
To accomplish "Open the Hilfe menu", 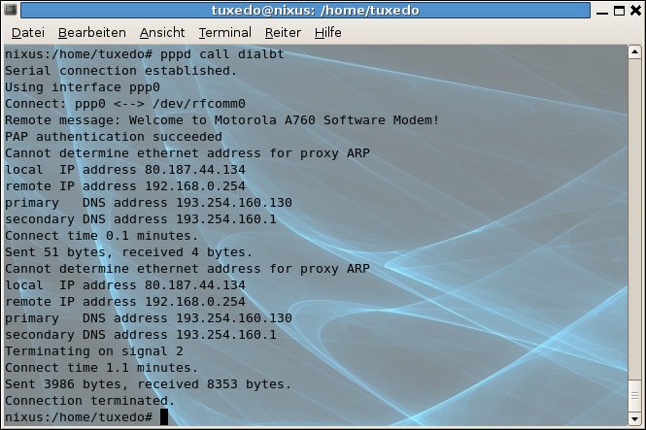I will click(327, 32).
